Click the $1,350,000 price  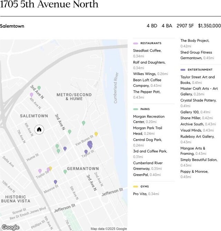pos(210,26)
